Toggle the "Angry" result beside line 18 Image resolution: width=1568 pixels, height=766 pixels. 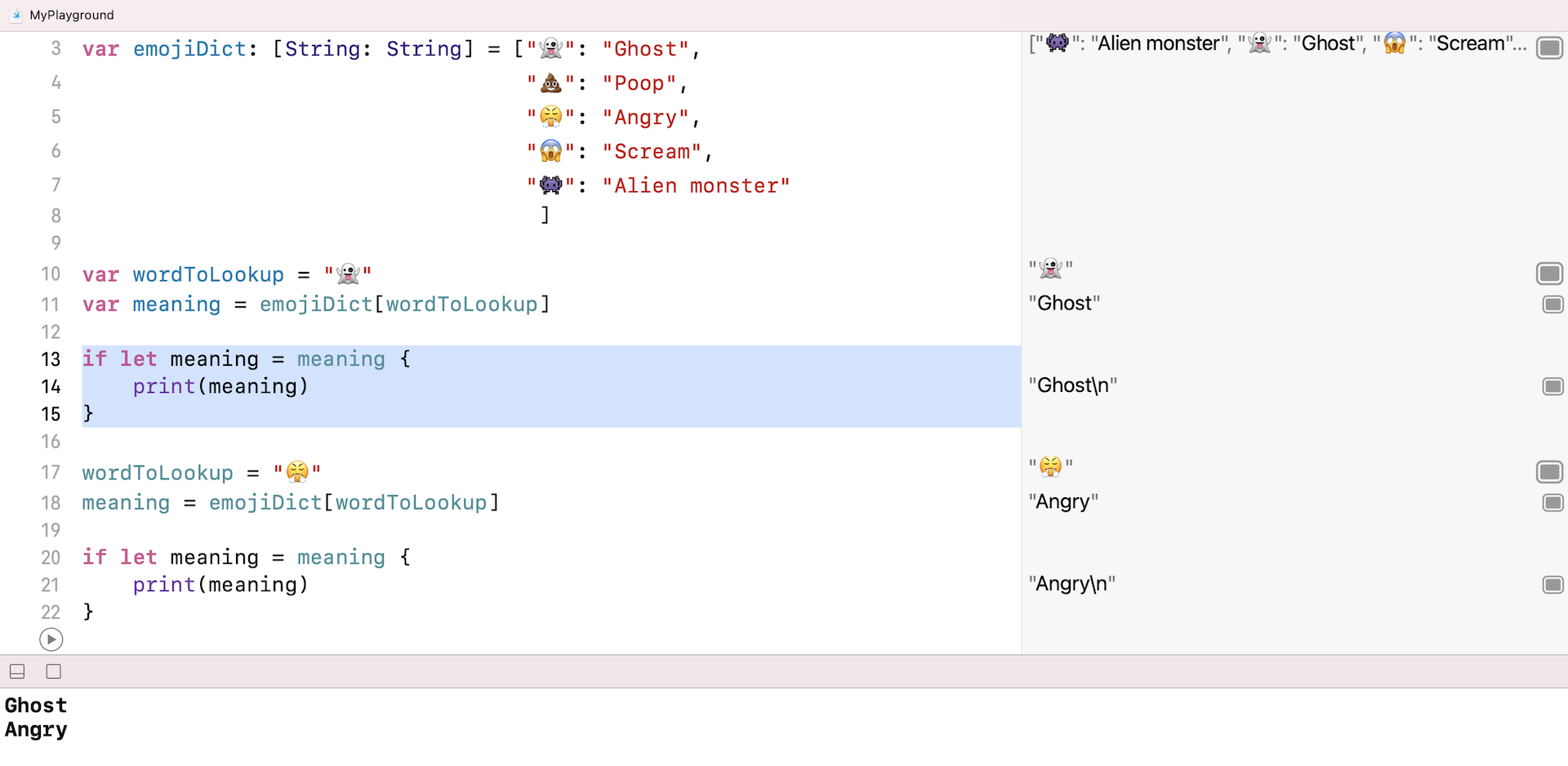point(1550,503)
